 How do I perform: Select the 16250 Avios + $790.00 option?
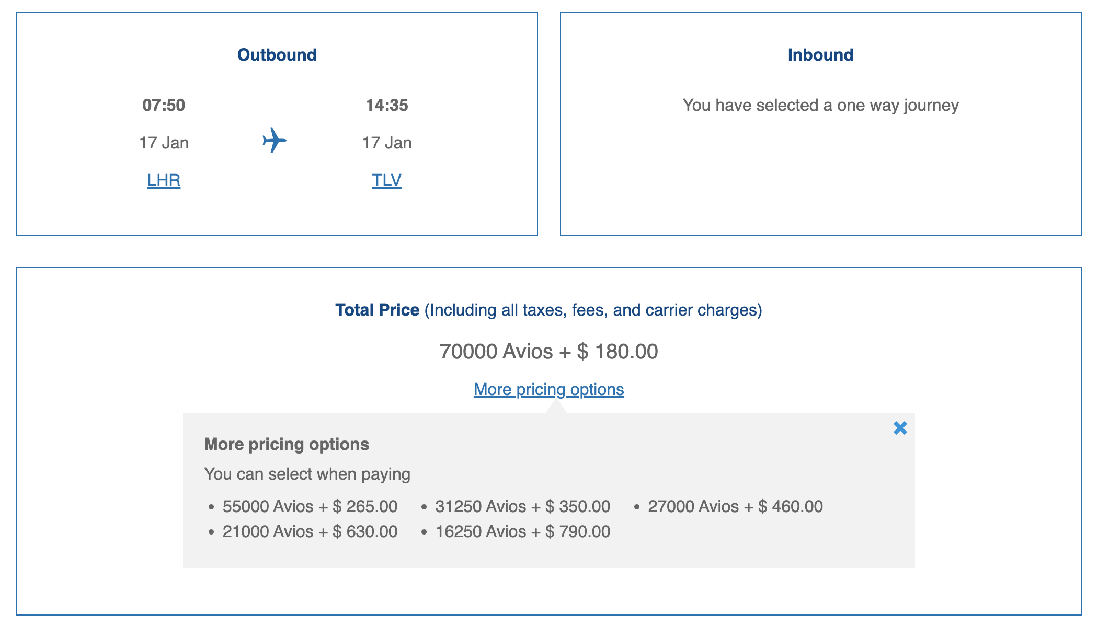pos(522,531)
